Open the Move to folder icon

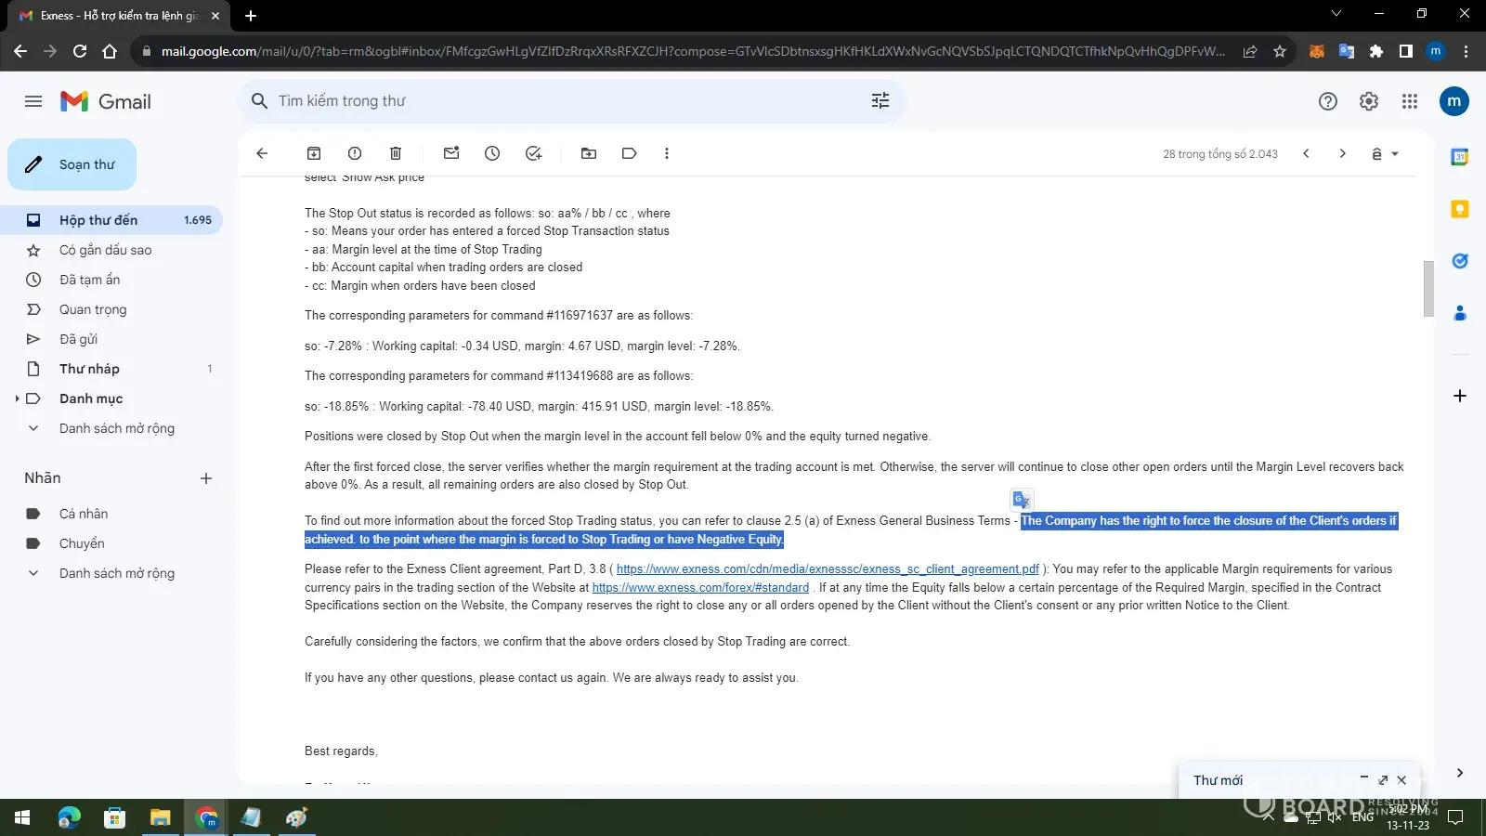tap(589, 153)
